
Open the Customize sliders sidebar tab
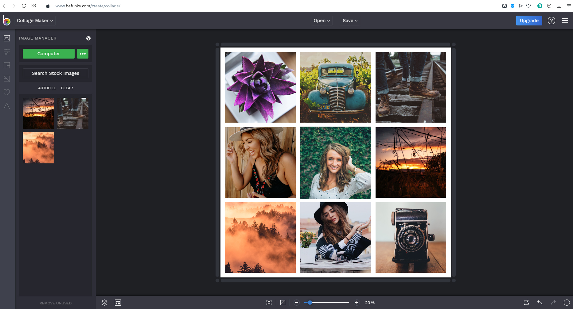pyautogui.click(x=7, y=52)
